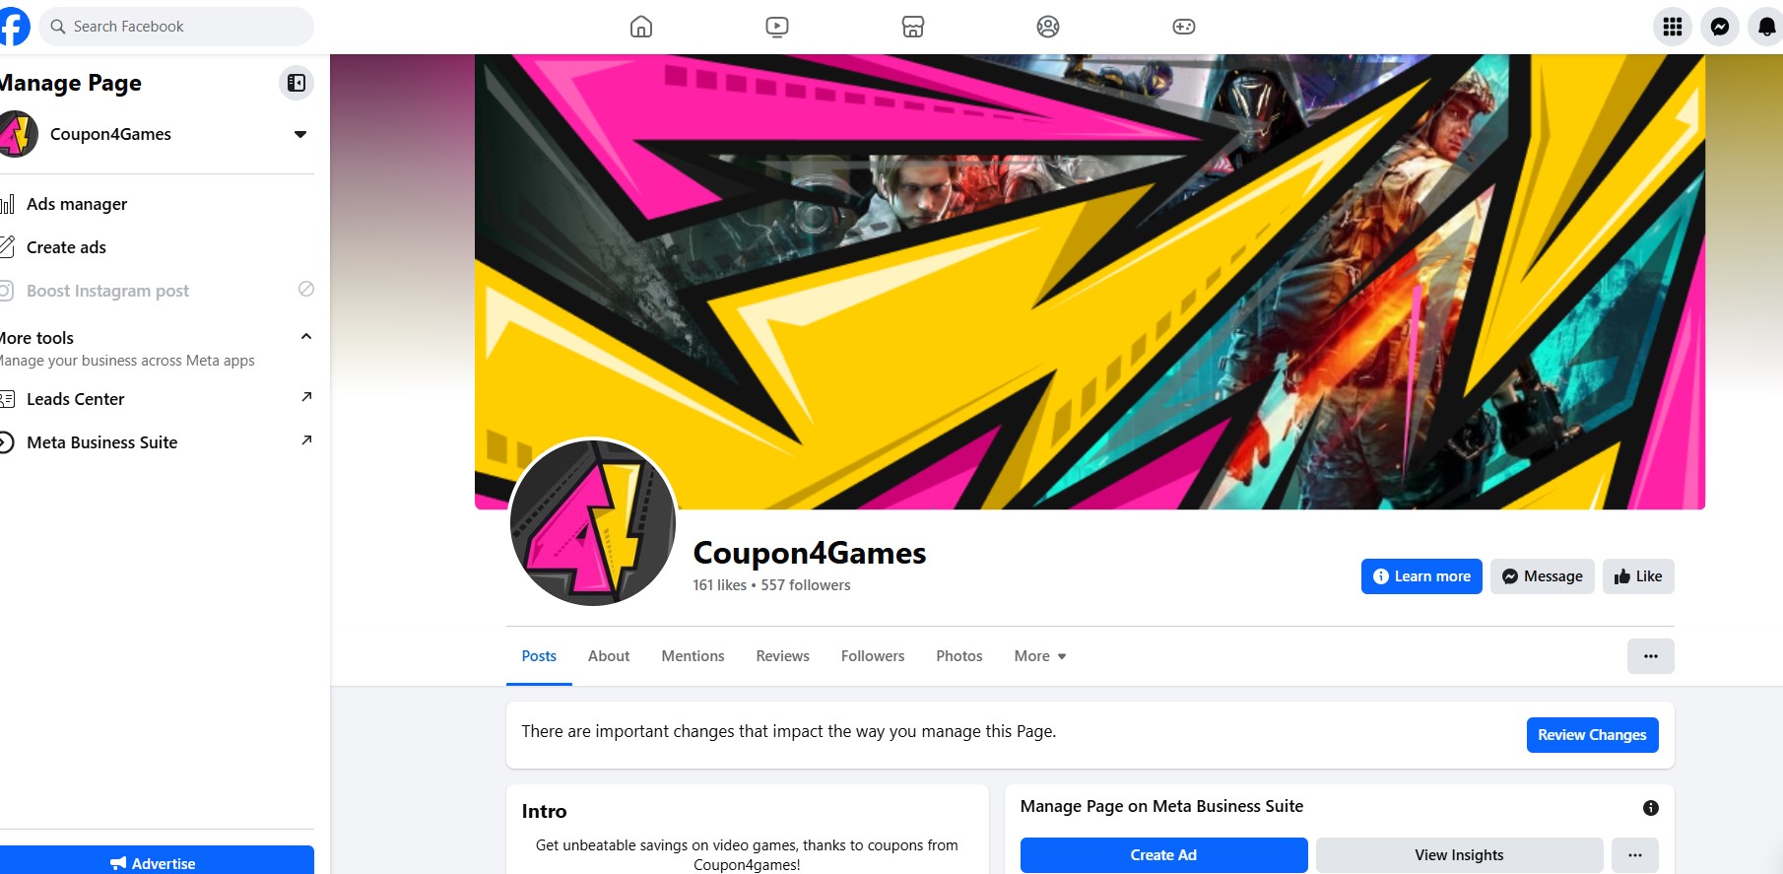Open the nine-dot apps menu icon

(x=1673, y=27)
